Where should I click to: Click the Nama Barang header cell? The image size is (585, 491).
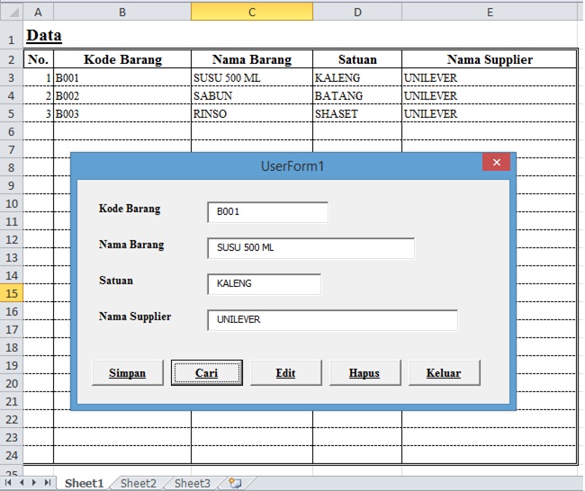pyautogui.click(x=252, y=59)
